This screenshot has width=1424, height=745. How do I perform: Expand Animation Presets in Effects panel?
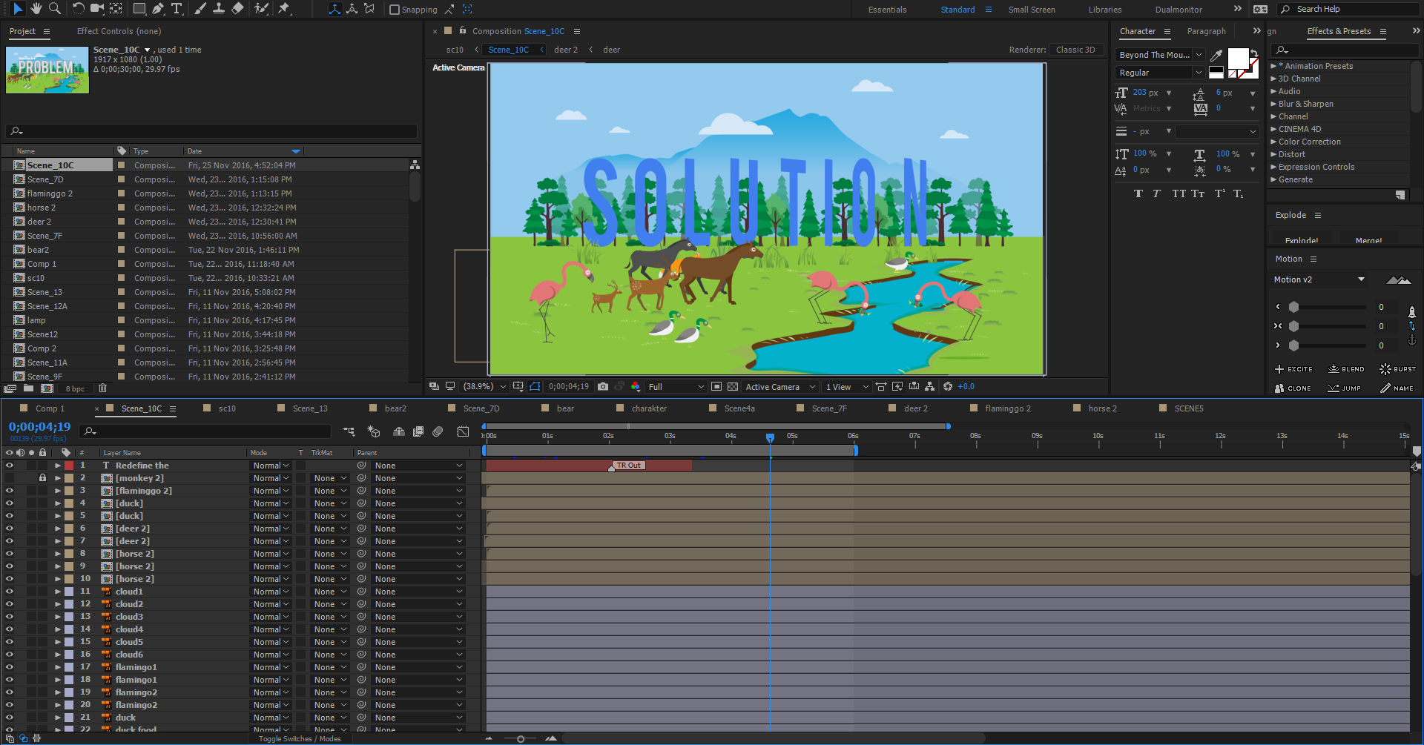(x=1273, y=66)
